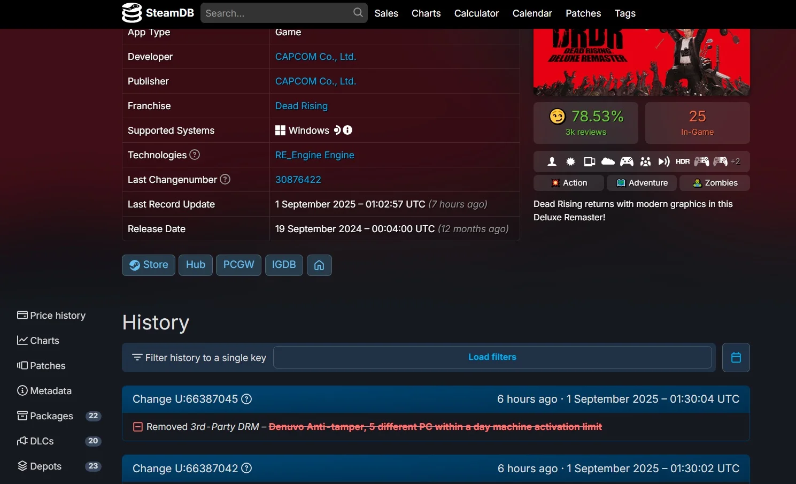Click the second gray controller icon beside +2
Image resolution: width=796 pixels, height=484 pixels.
[x=720, y=161]
